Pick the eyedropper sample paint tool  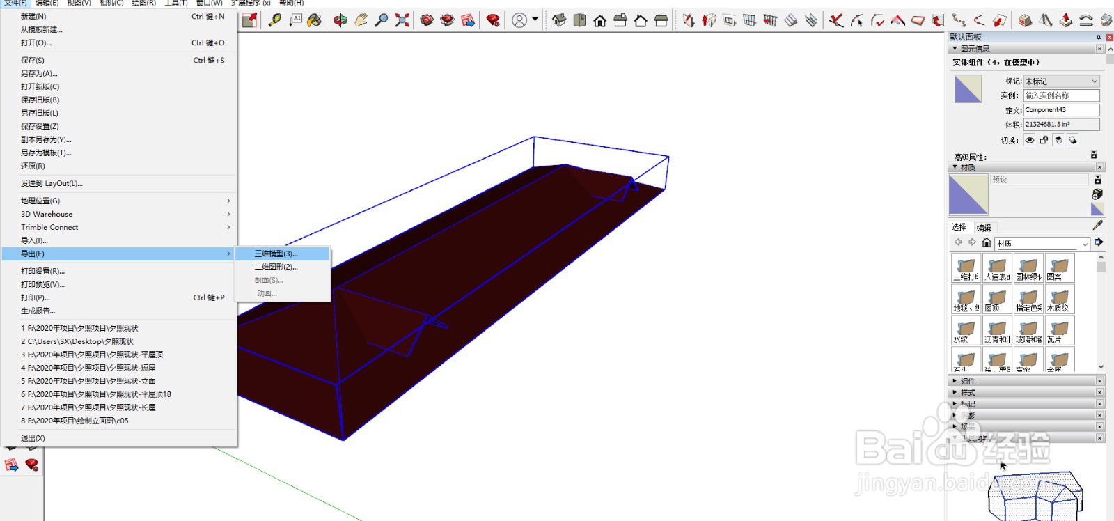tap(1097, 225)
